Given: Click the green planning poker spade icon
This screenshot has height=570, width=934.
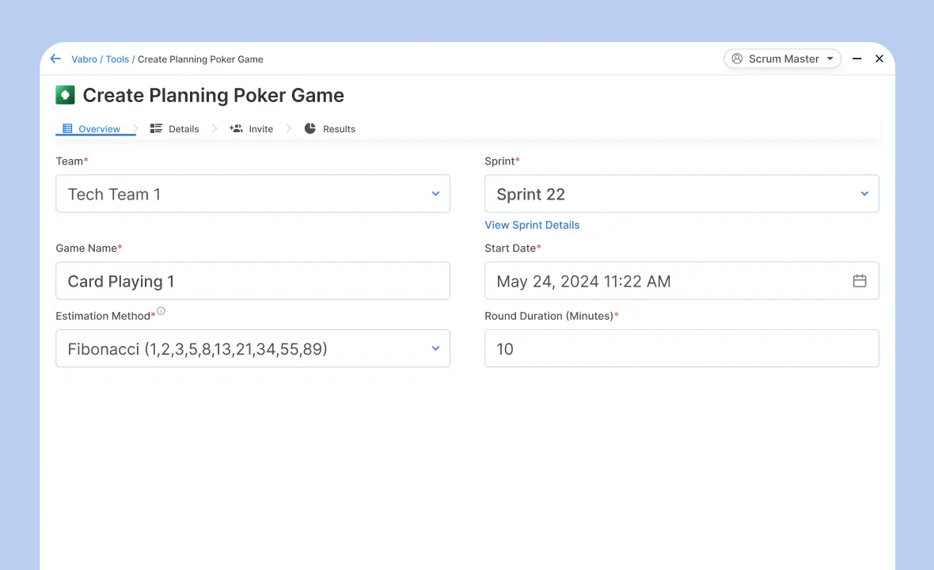Looking at the screenshot, I should pos(65,95).
